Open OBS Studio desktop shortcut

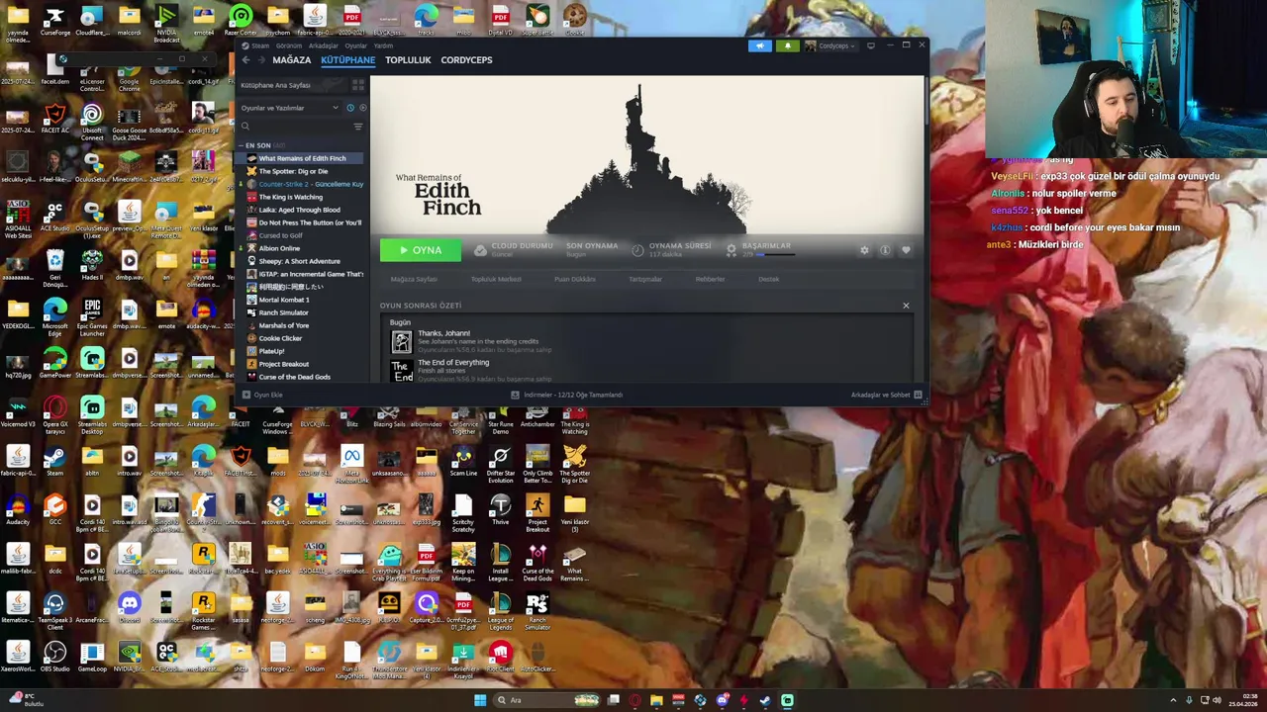click(55, 657)
